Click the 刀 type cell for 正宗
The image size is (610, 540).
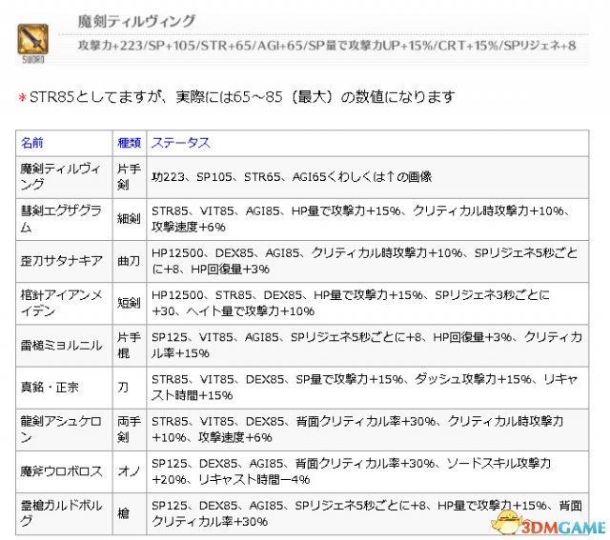click(130, 388)
